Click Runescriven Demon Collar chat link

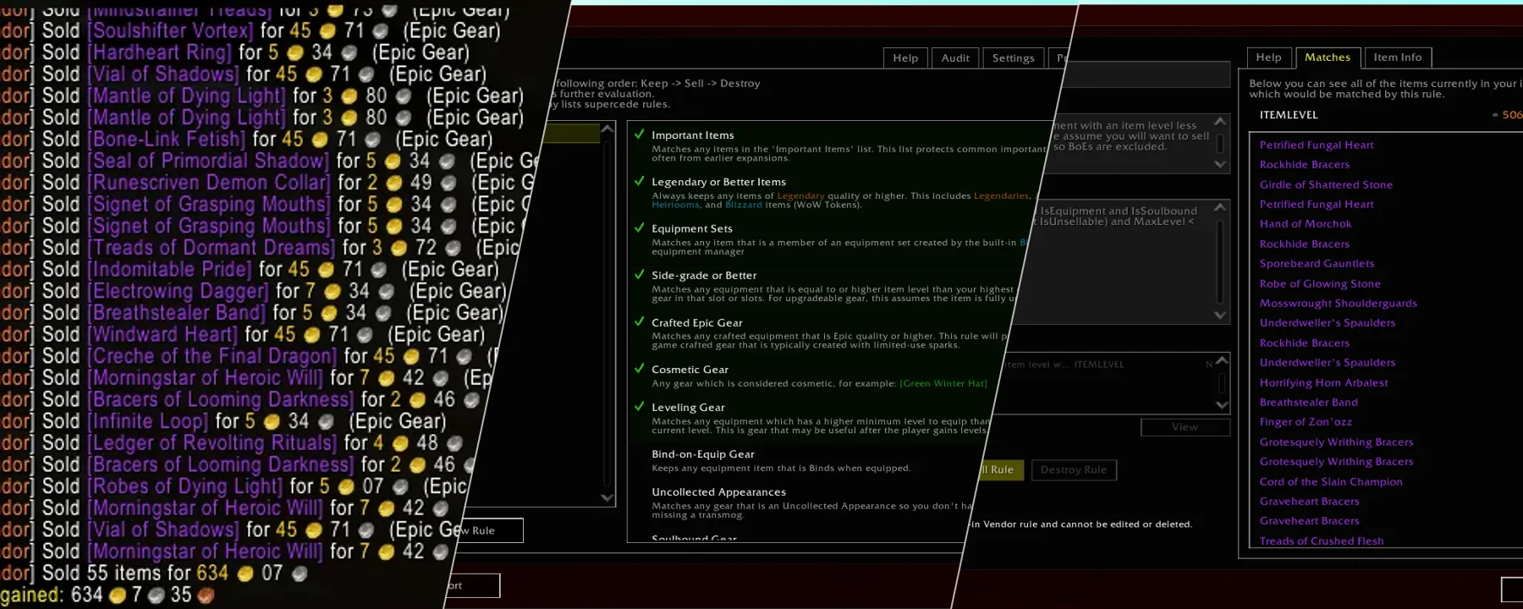[x=209, y=183]
